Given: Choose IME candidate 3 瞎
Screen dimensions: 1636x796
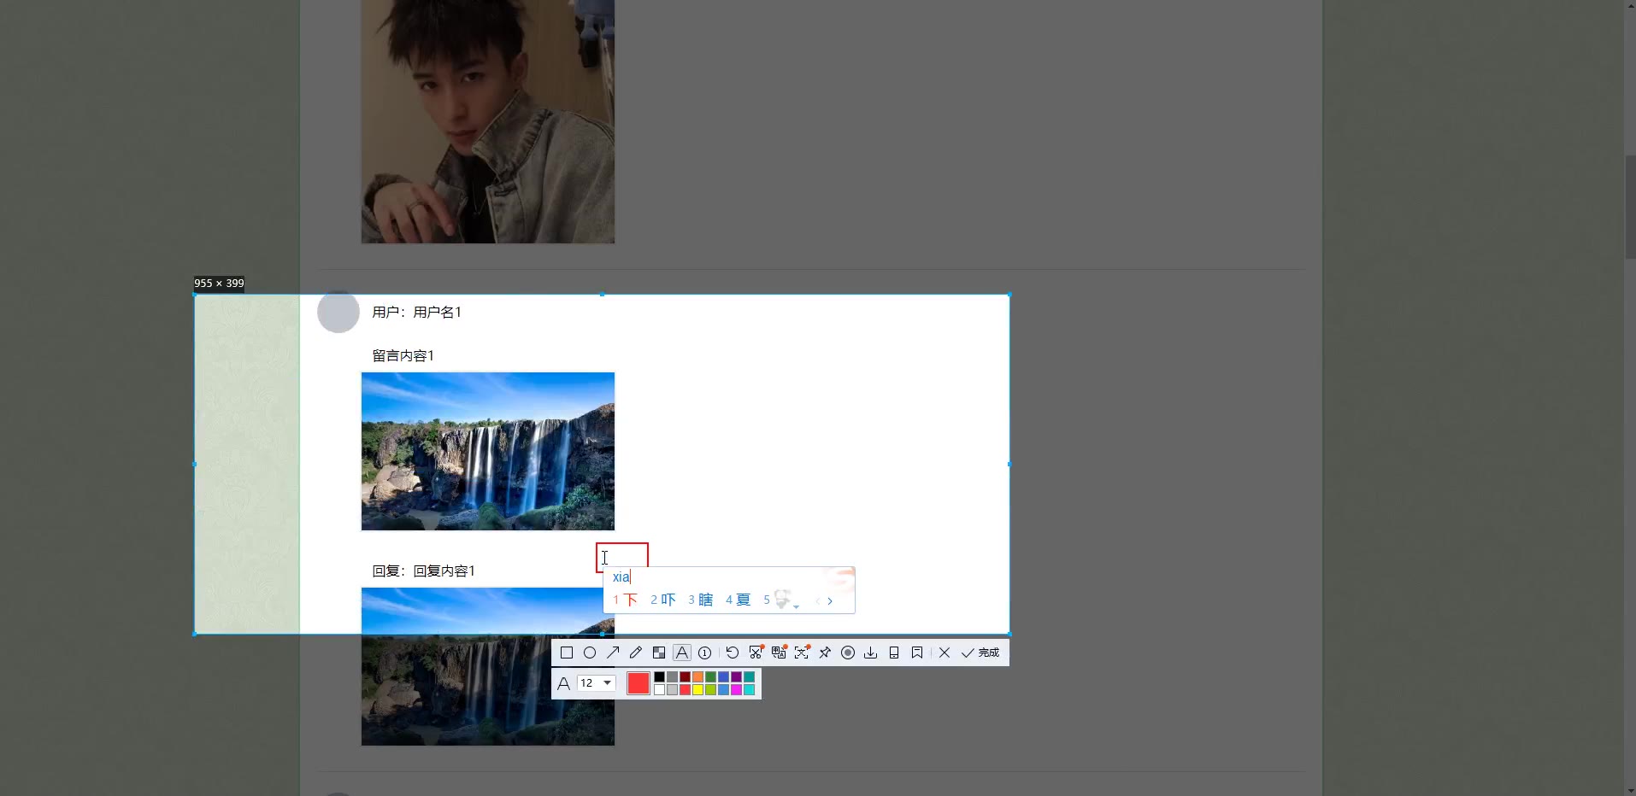Looking at the screenshot, I should [x=701, y=600].
